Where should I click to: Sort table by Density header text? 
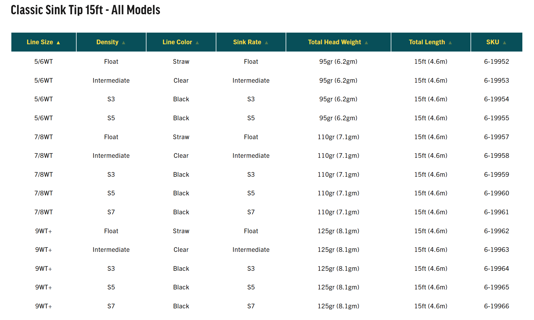point(107,42)
